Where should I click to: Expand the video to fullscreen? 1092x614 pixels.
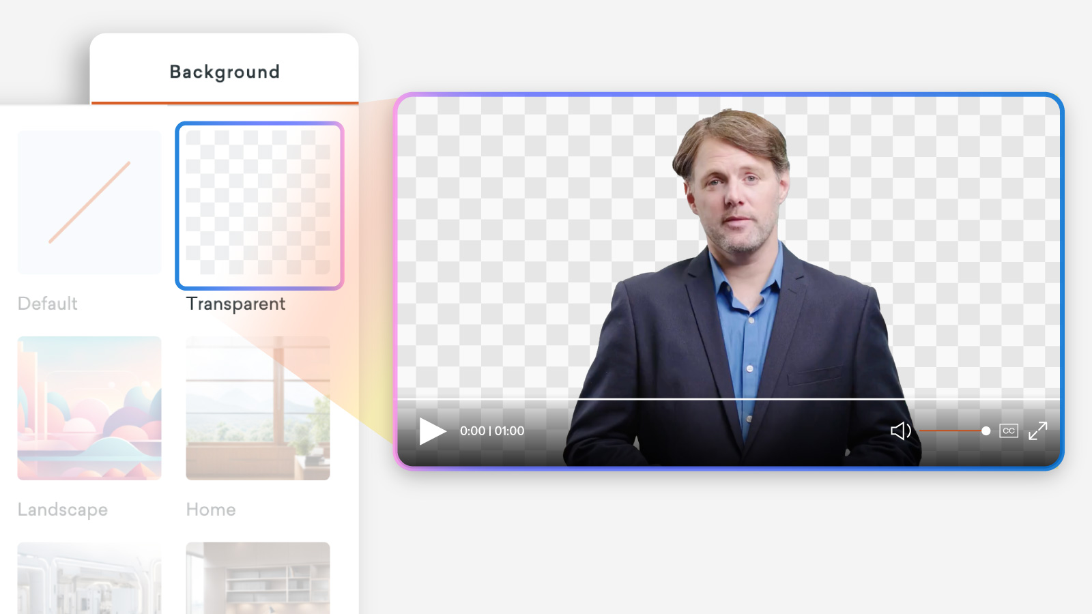1037,431
